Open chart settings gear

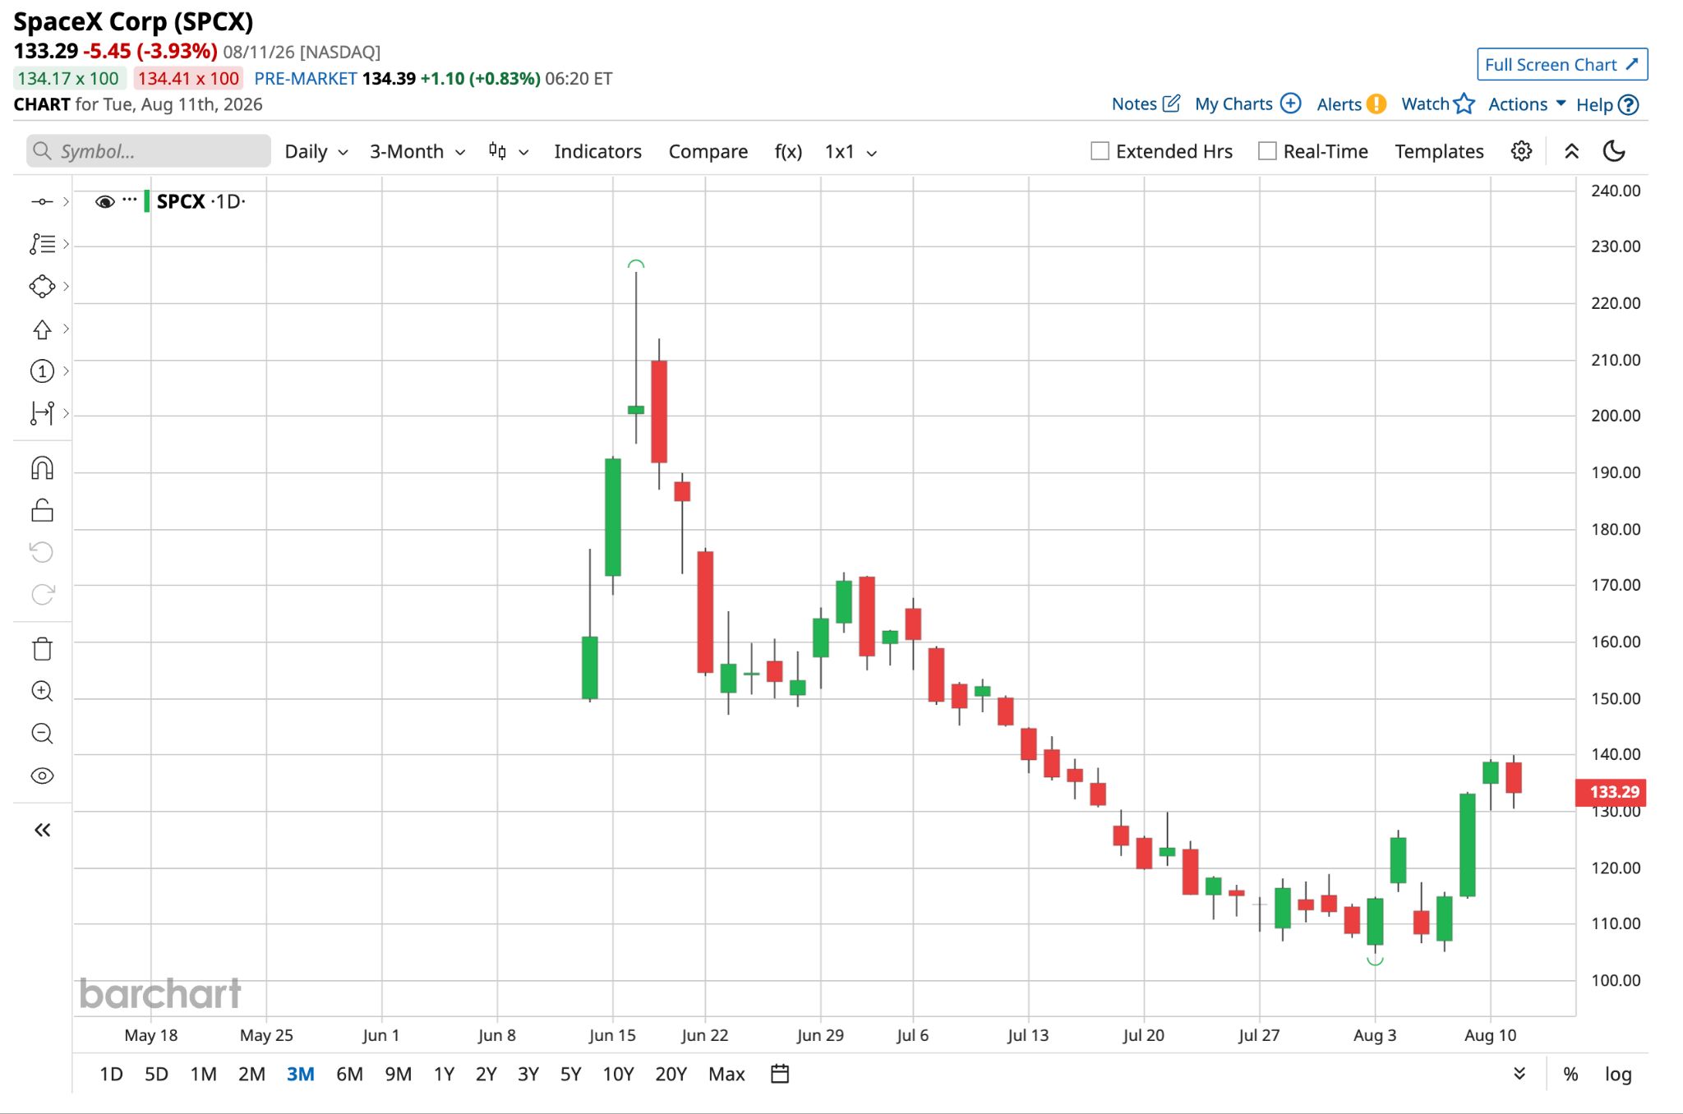(1521, 151)
